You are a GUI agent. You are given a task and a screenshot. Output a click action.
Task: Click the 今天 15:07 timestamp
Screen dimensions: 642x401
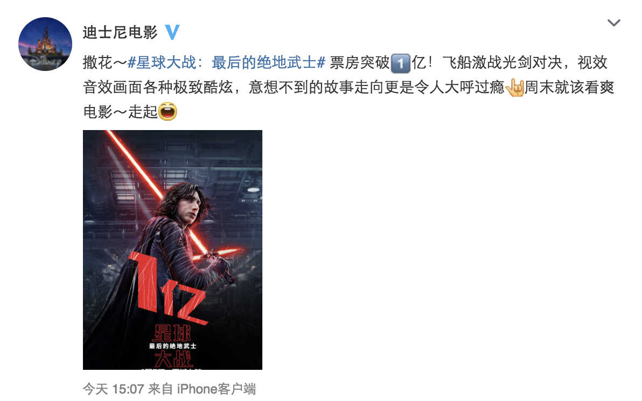(113, 389)
